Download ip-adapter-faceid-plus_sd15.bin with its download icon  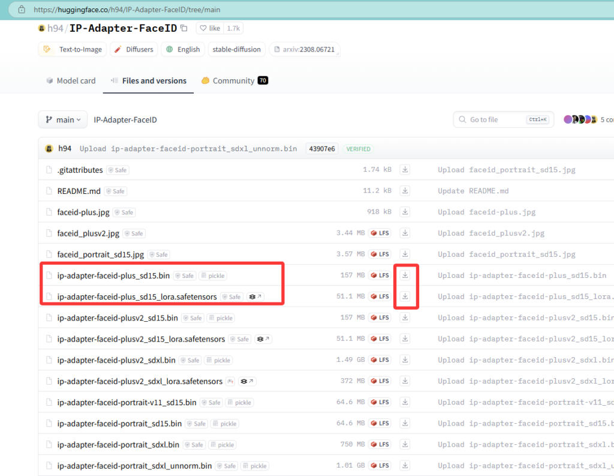coord(405,276)
